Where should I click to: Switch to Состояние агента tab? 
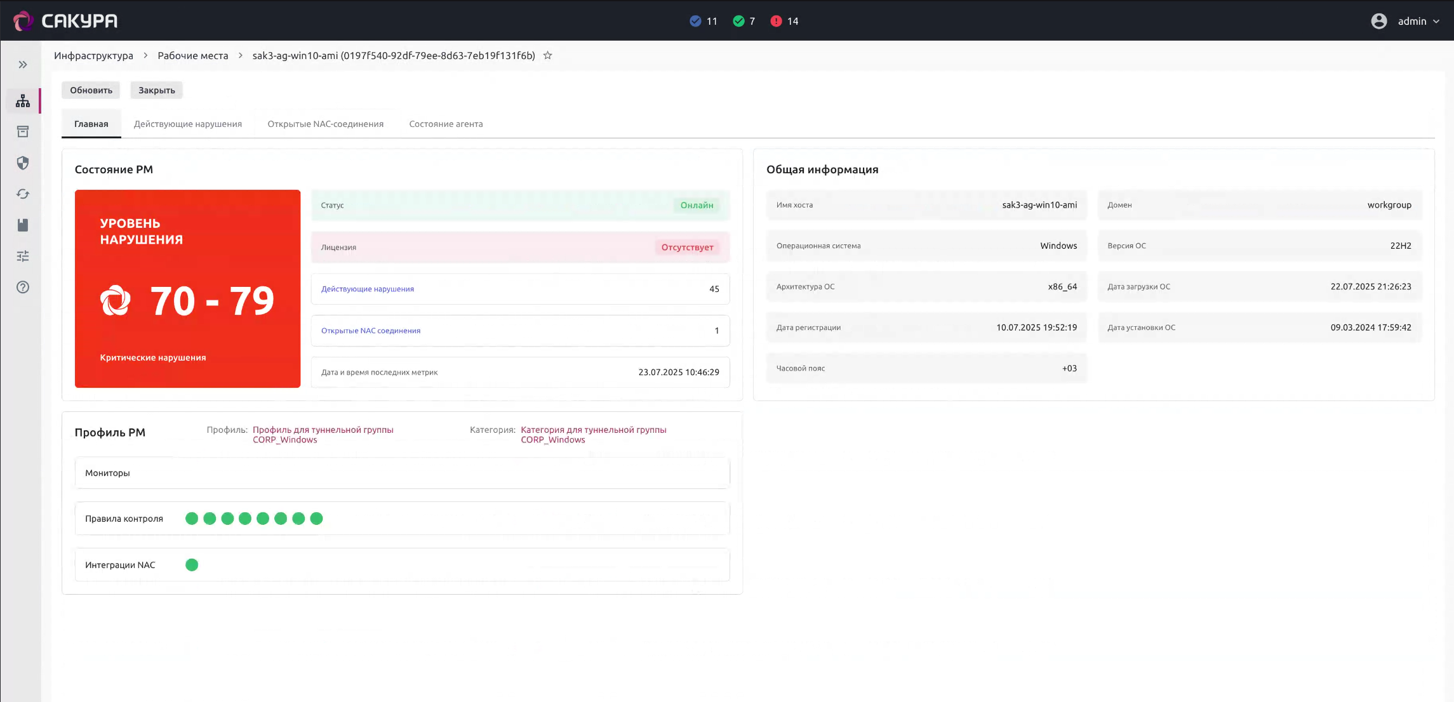446,124
